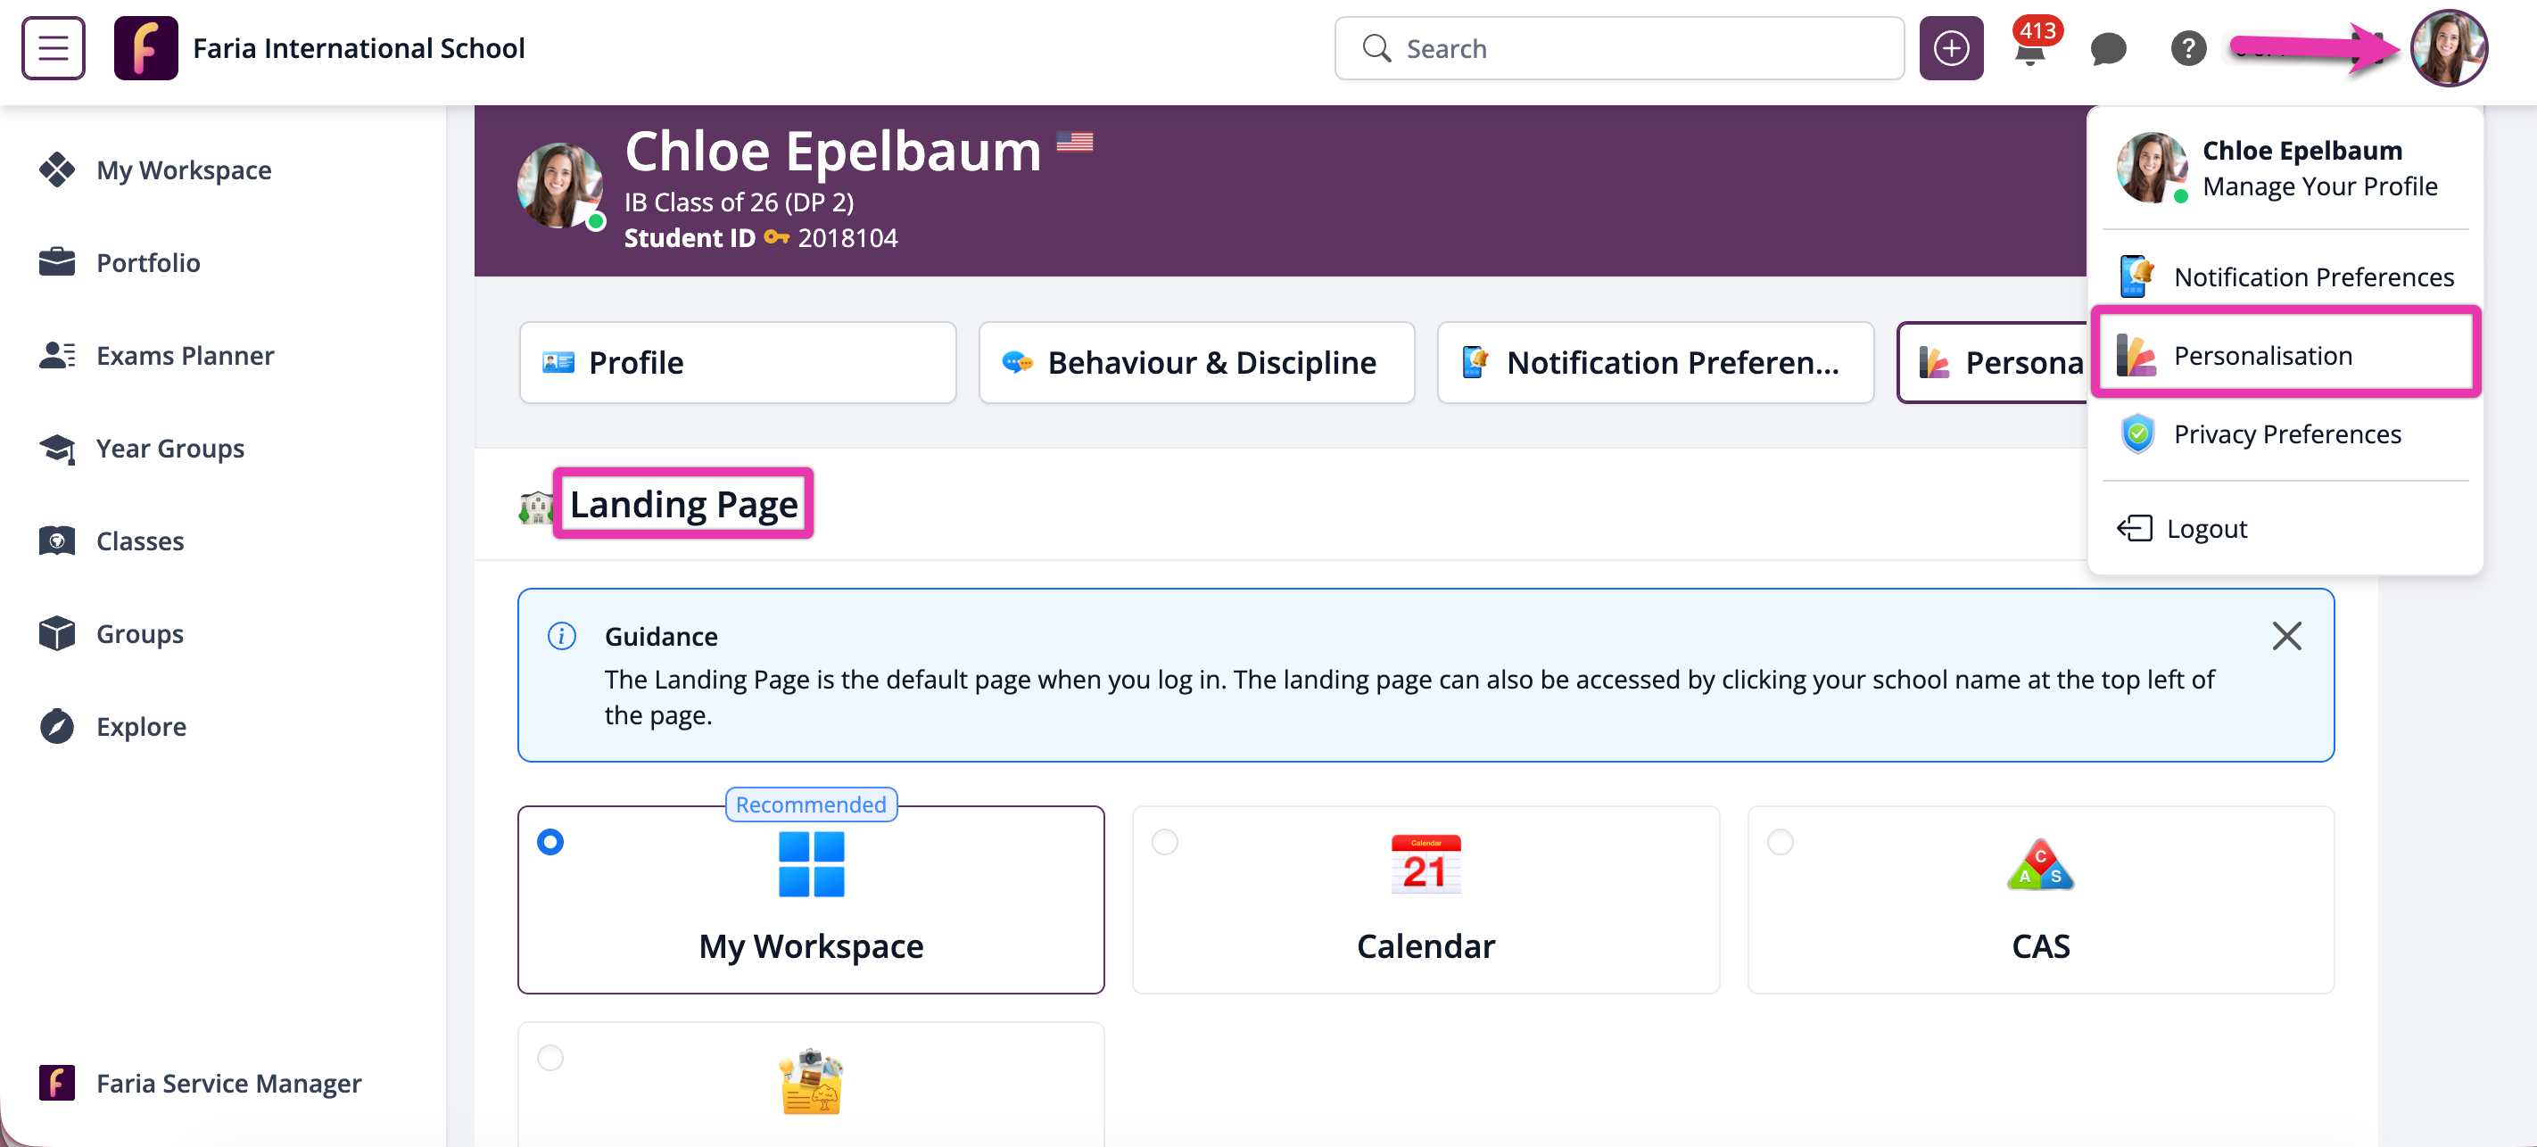The width and height of the screenshot is (2537, 1147).
Task: Click the purple plus quick-add button
Action: click(x=1950, y=48)
